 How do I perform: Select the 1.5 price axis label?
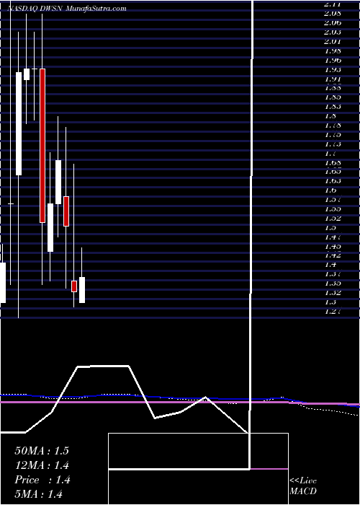(x=330, y=227)
